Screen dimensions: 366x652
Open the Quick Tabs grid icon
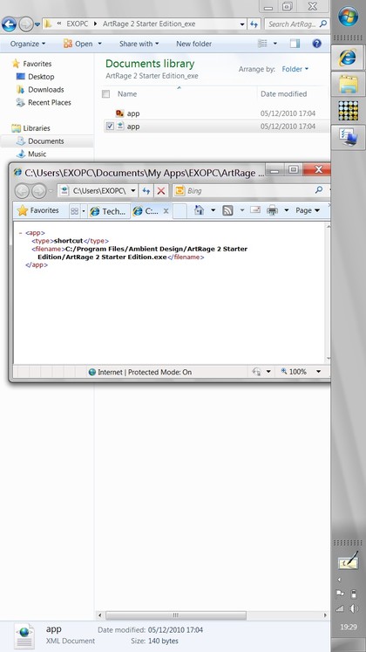click(75, 211)
